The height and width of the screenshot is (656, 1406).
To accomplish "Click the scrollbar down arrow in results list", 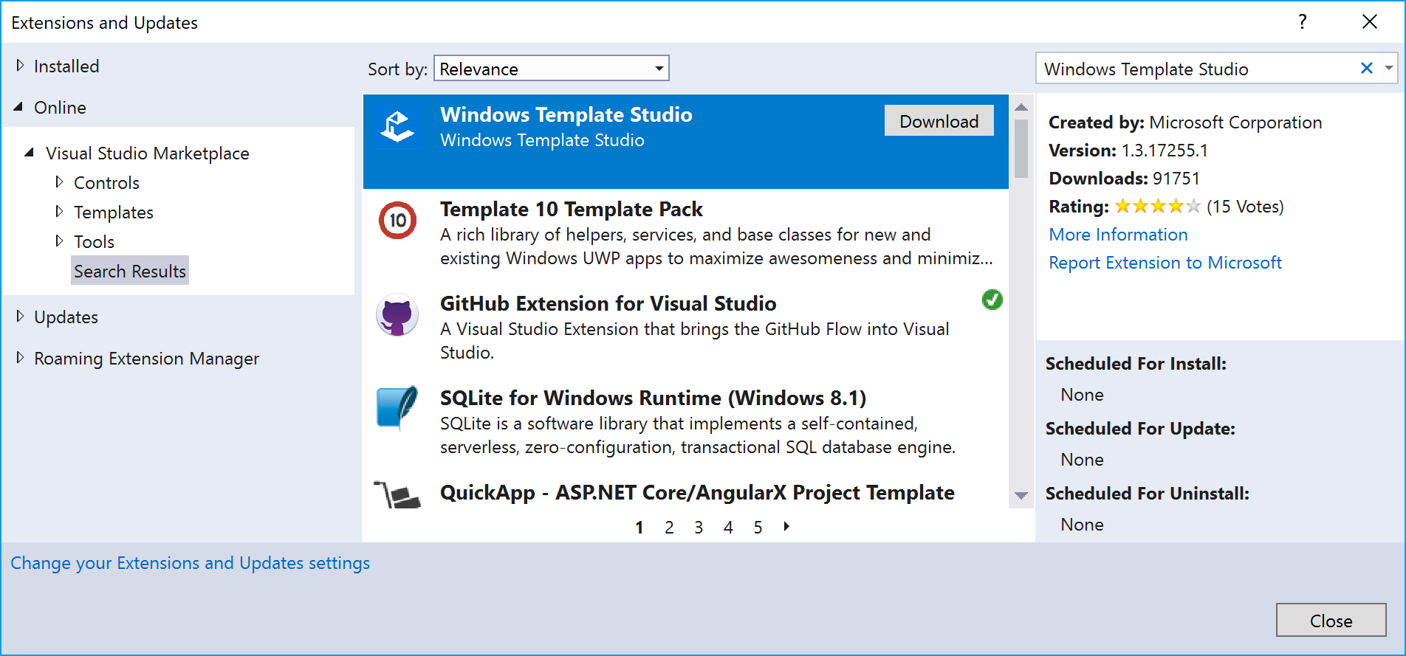I will pos(1021,495).
